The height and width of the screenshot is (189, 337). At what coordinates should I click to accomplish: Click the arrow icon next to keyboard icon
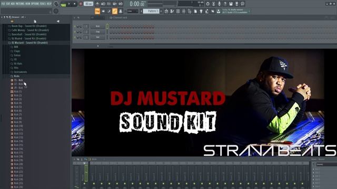103,11
